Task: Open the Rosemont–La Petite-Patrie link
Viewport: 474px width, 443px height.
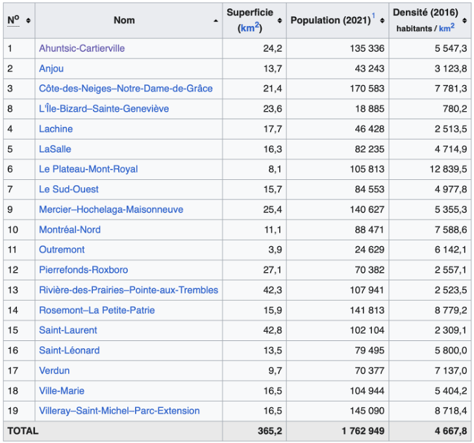Action: coord(97,310)
